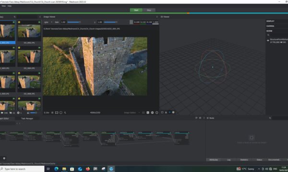This screenshot has height=172, width=288.
Task: Click the Windows taskbar search box
Action: 22,169
